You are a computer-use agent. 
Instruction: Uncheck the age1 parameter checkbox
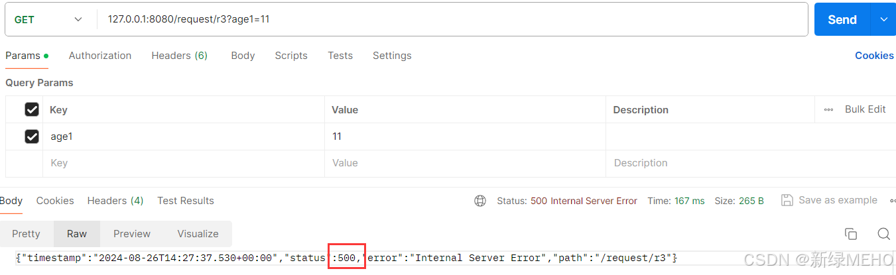pos(31,137)
